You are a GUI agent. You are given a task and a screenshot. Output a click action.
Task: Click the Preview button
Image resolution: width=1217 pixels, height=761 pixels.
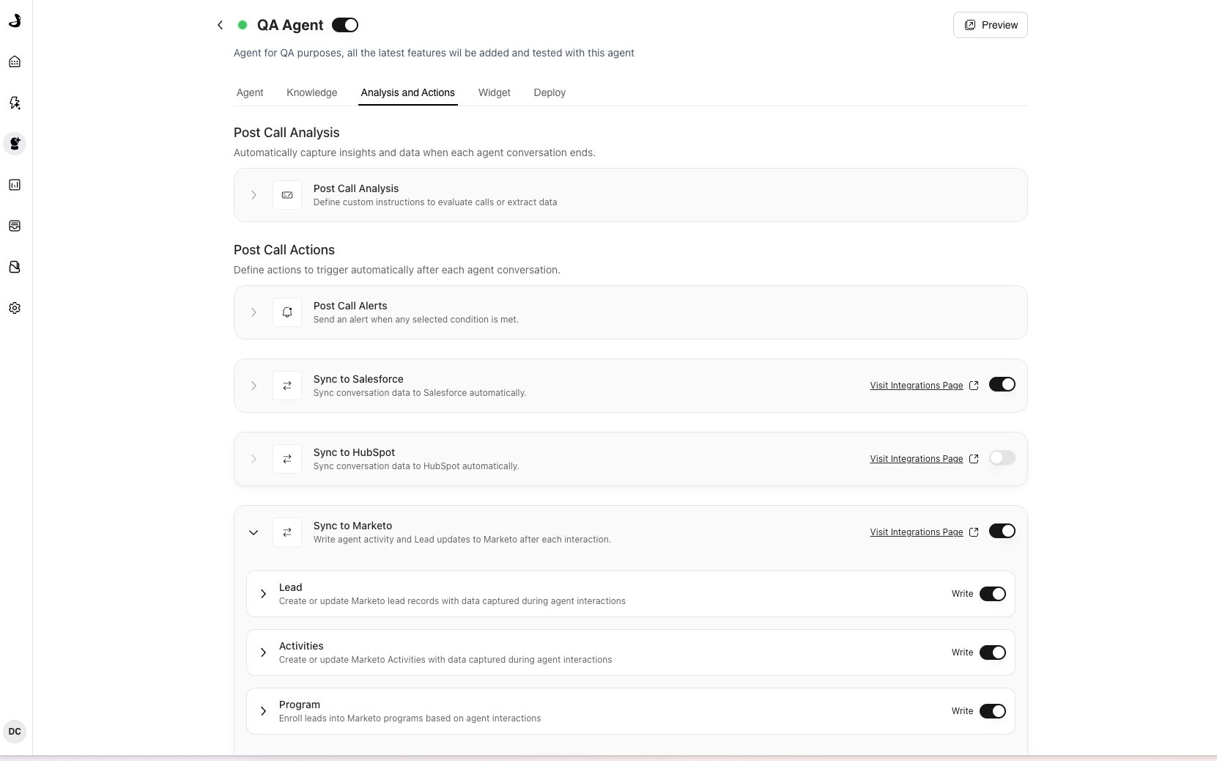point(990,25)
